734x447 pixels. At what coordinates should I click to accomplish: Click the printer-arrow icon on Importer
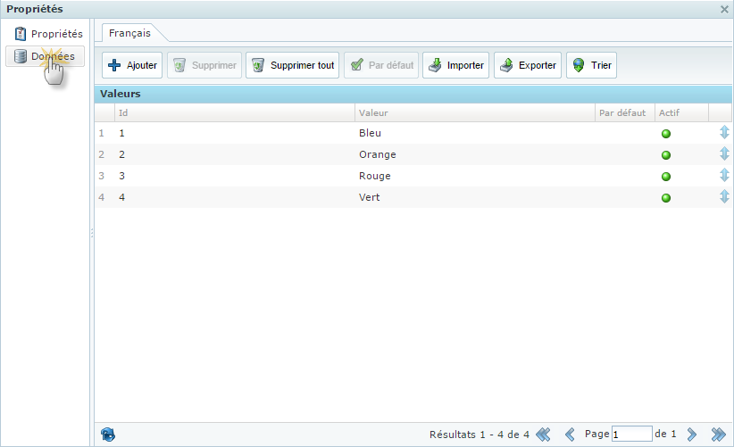coord(435,65)
